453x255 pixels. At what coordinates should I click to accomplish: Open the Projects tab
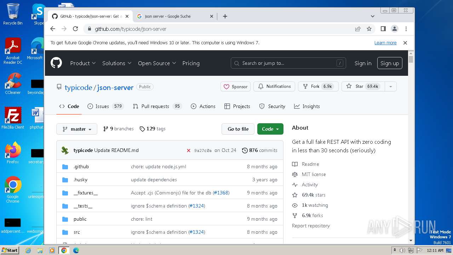pyautogui.click(x=237, y=106)
